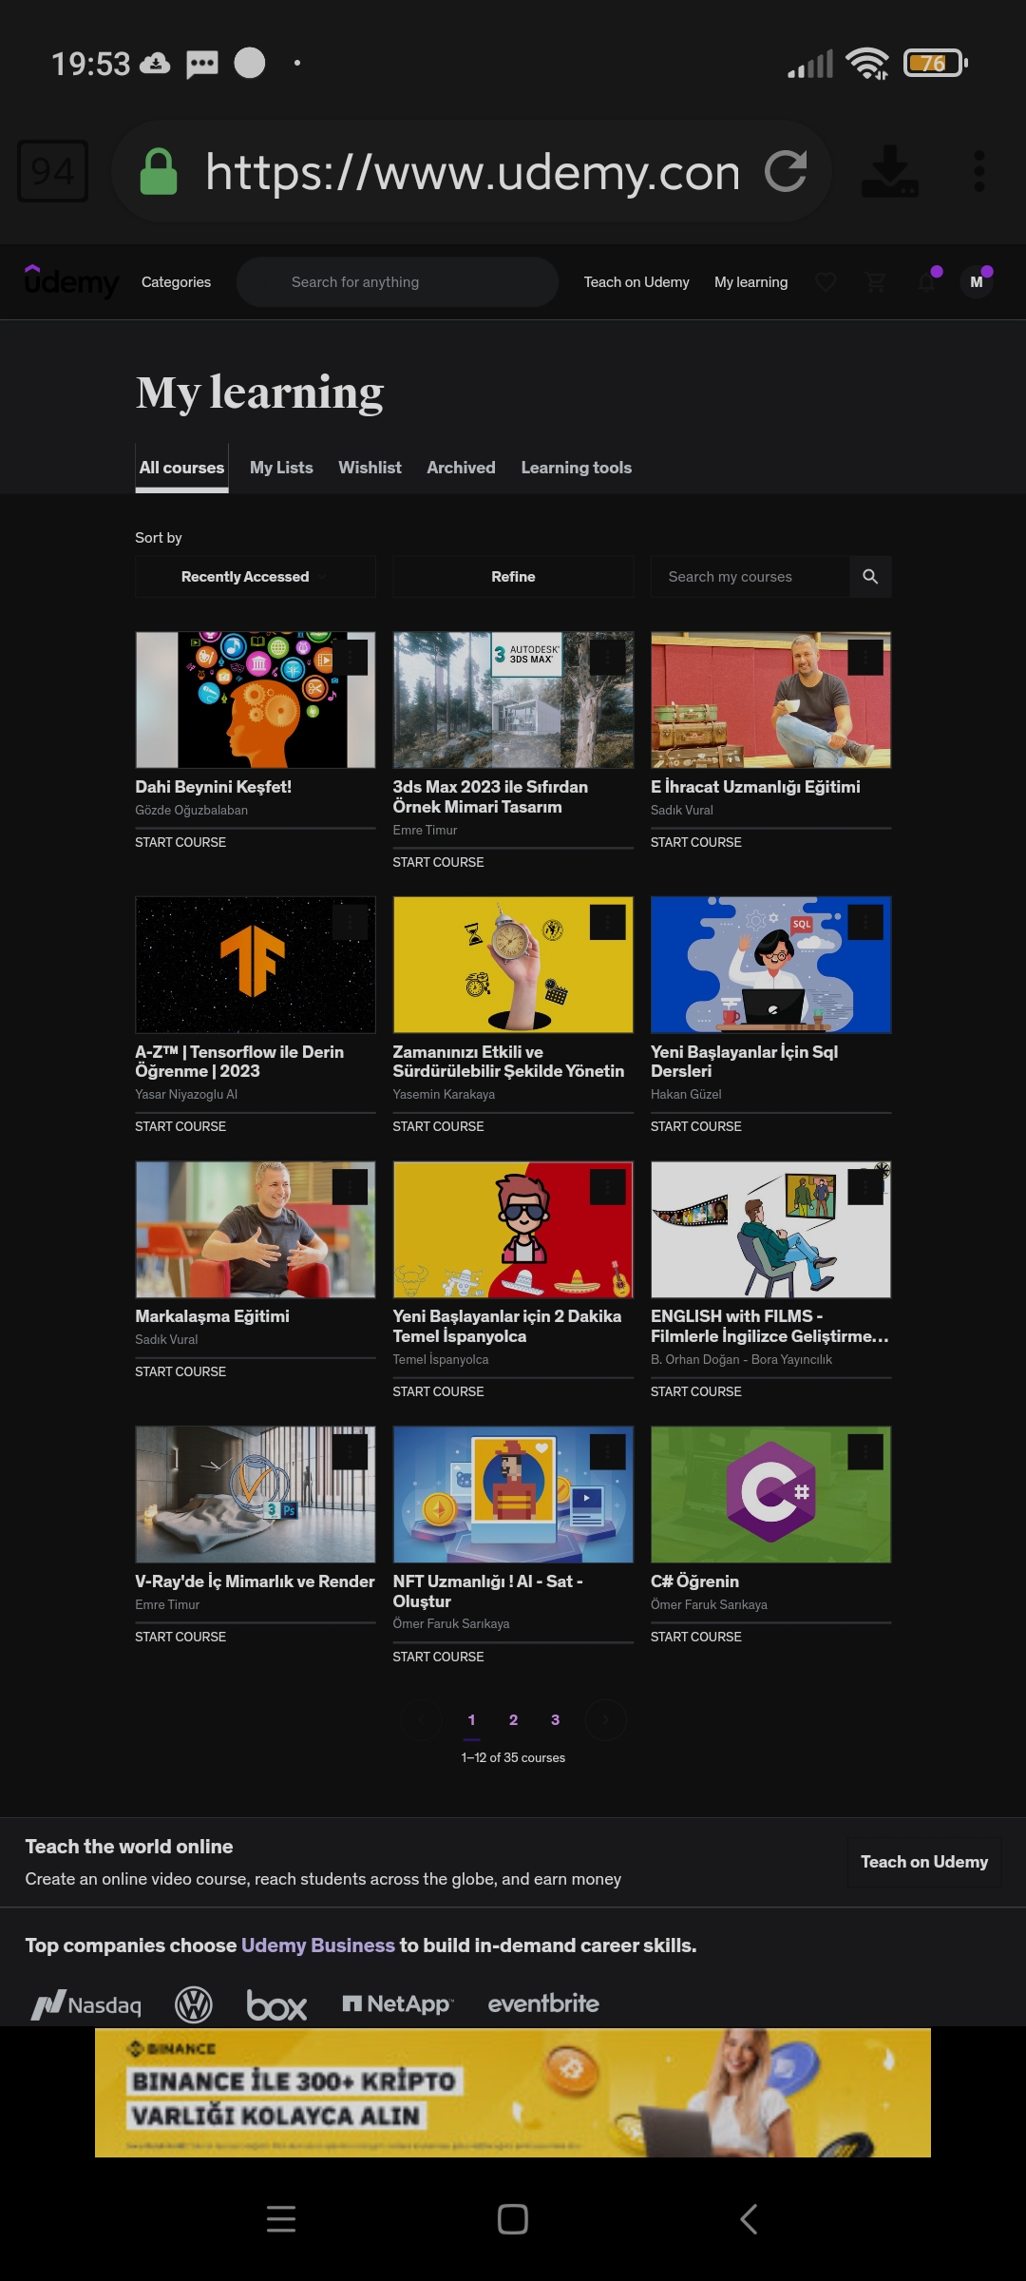Tap the Android home navigation button
Viewport: 1026px width, 2281px height.
coord(513,2219)
